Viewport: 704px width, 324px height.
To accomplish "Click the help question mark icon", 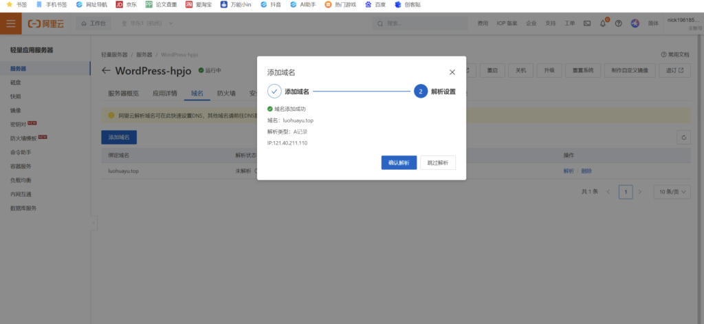I will (618, 23).
